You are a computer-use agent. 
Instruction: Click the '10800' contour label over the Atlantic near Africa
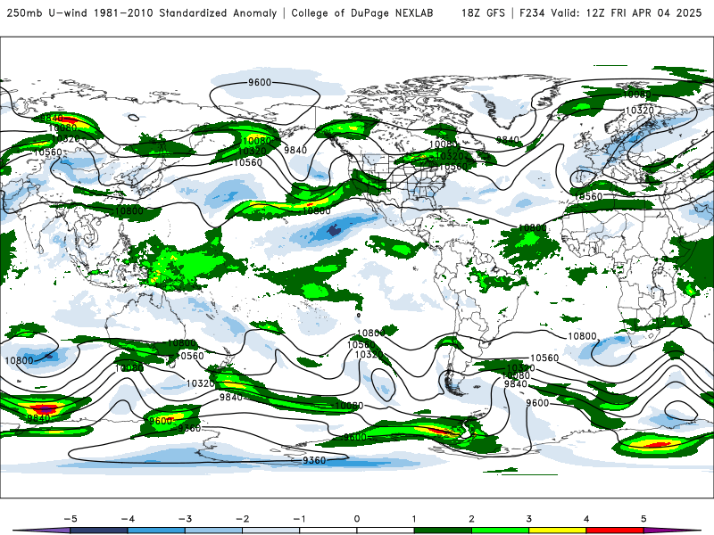click(x=532, y=227)
